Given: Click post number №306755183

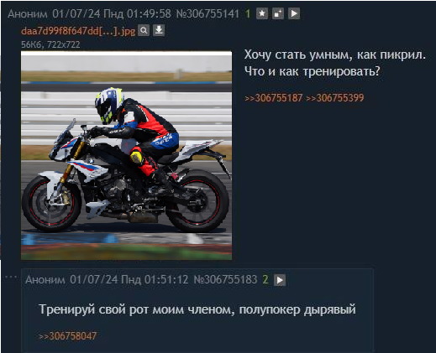Looking at the screenshot, I should [x=225, y=279].
